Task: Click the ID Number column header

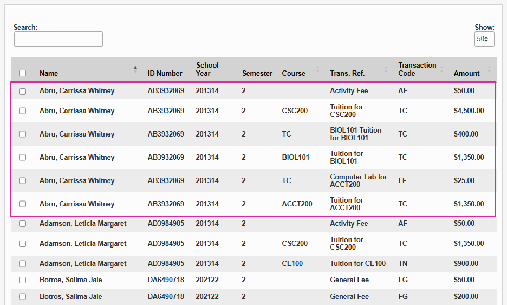Action: coord(165,73)
